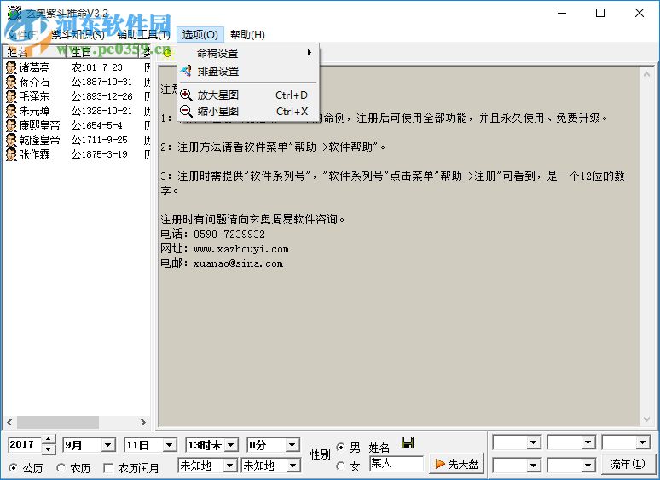
Task: Select birthday entry 公1893-12-26
Action: pyautogui.click(x=101, y=96)
